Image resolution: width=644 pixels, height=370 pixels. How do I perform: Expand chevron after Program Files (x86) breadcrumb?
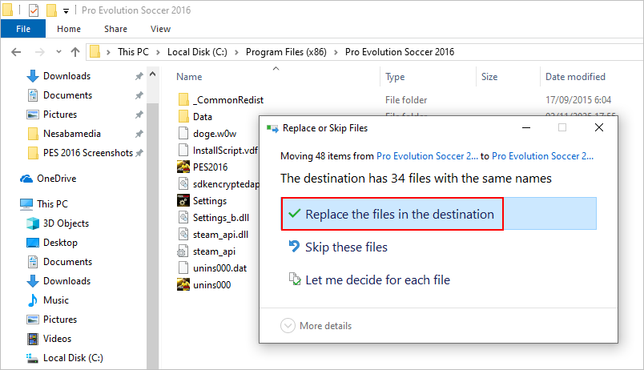click(336, 52)
